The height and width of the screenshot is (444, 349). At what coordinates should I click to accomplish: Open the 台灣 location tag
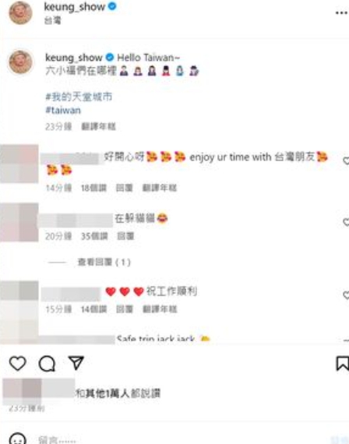coord(53,20)
